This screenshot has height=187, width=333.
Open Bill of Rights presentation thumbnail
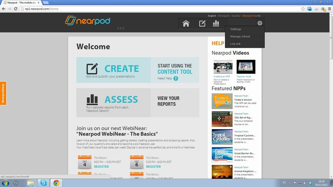(222, 119)
